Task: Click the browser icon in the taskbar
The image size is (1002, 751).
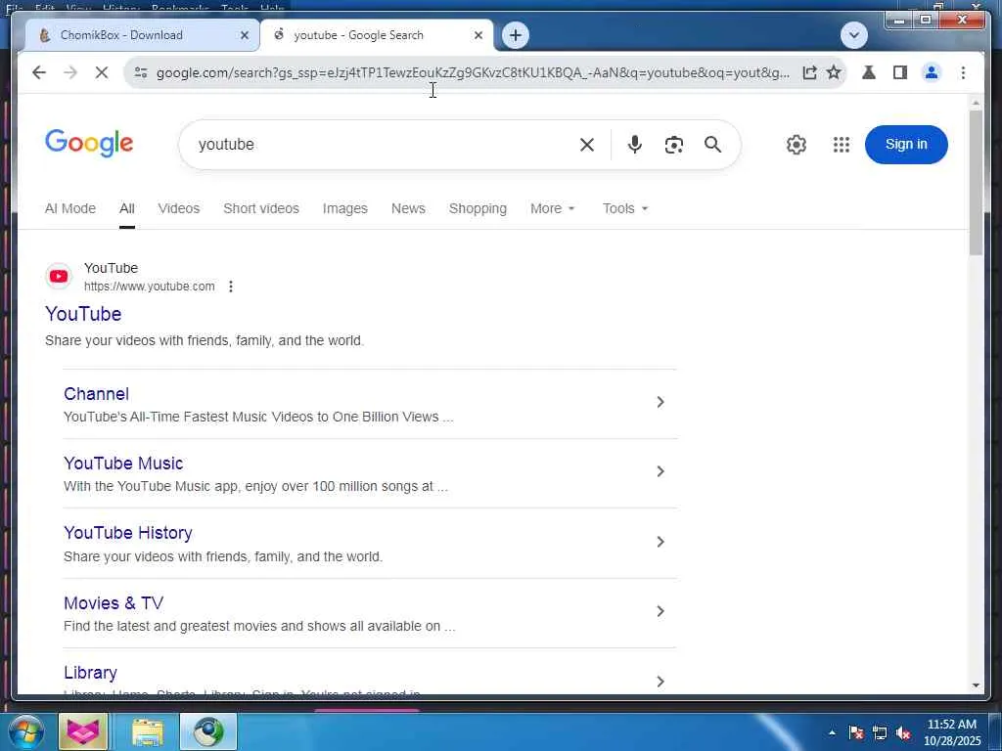Action: click(208, 731)
